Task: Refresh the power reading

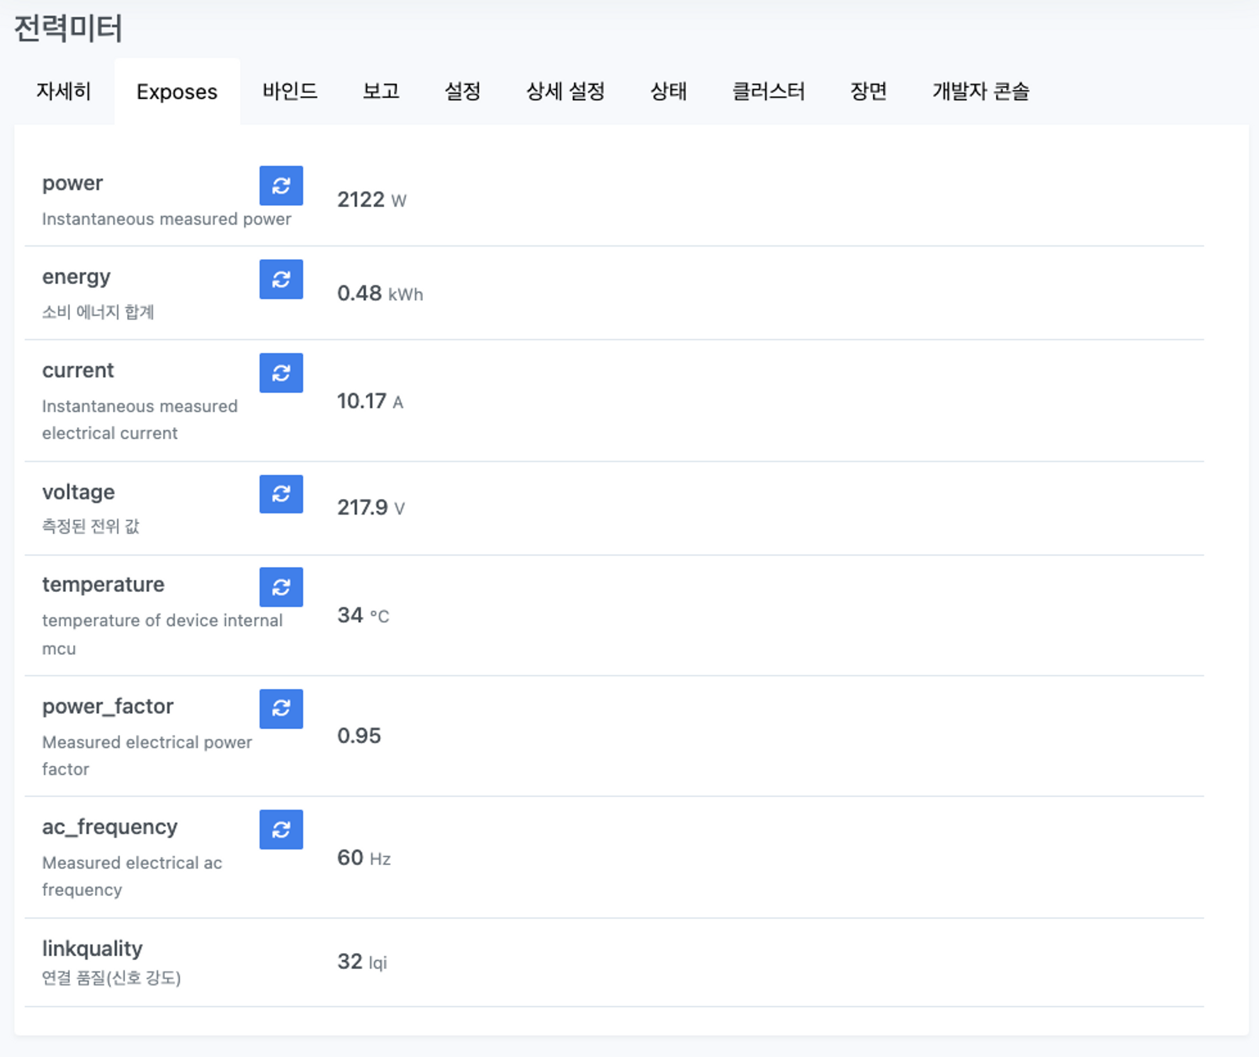Action: [281, 186]
